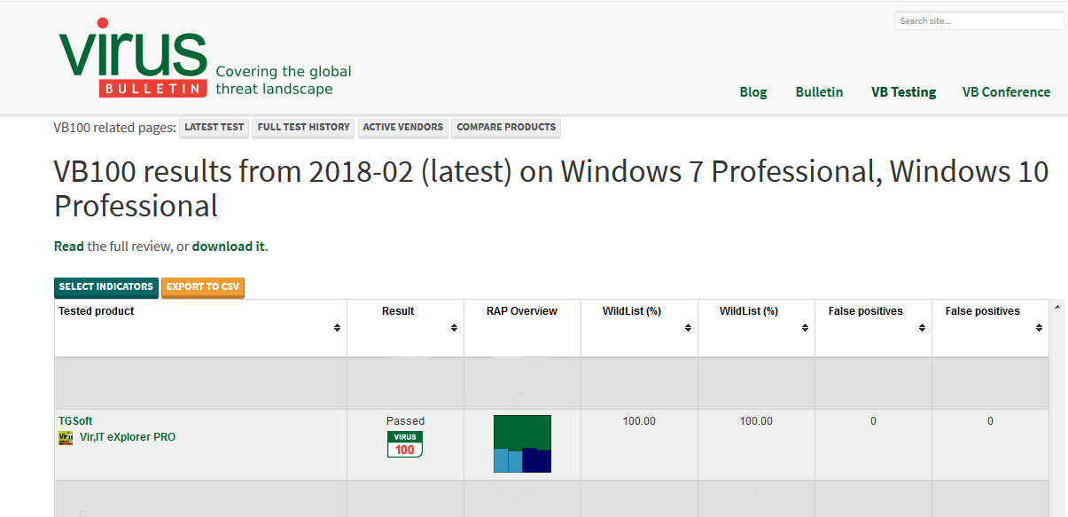This screenshot has width=1068, height=517.
Task: Go to the LATEST TEST page
Action: [214, 128]
